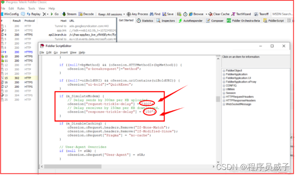Viewport: 296px width, 175px height.
Task: Open Fiddler File menu
Action: 3,9
